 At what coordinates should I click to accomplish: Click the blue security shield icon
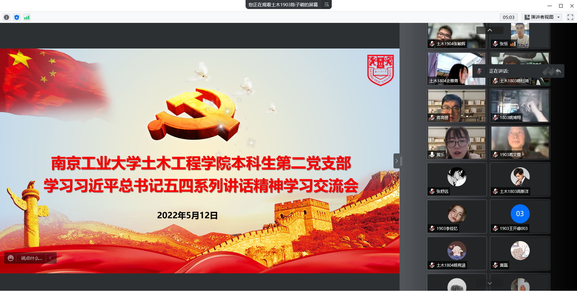(x=17, y=17)
